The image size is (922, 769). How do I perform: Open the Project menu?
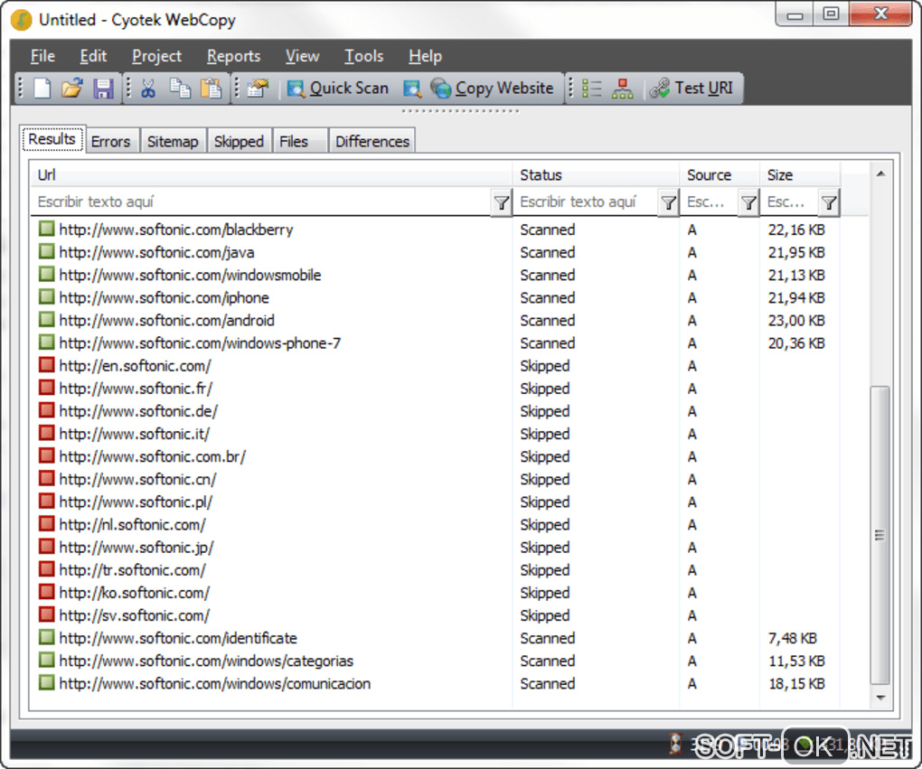(x=156, y=56)
